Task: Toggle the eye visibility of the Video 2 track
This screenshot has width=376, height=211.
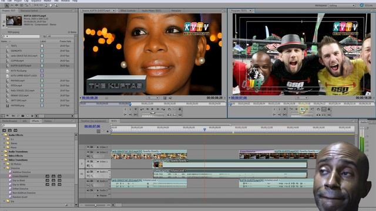Action: pyautogui.click(x=88, y=152)
